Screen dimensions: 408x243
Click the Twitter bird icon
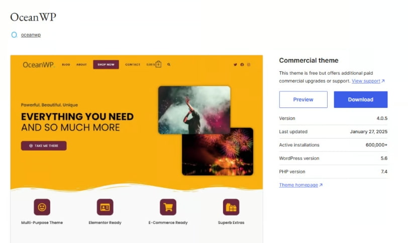(x=235, y=65)
